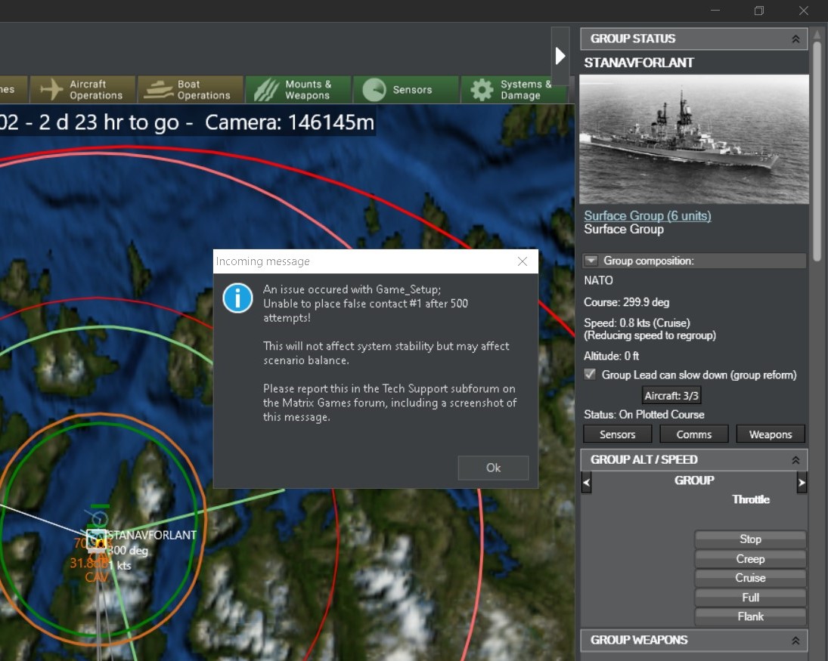Viewport: 828px width, 661px height.
Task: Restore the application window
Action: [x=759, y=11]
